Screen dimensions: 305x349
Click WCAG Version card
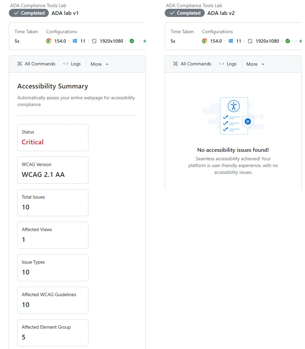coord(53,170)
